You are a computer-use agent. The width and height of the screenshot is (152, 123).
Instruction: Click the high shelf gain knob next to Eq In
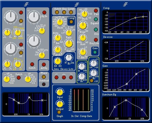(x=34, y=17)
